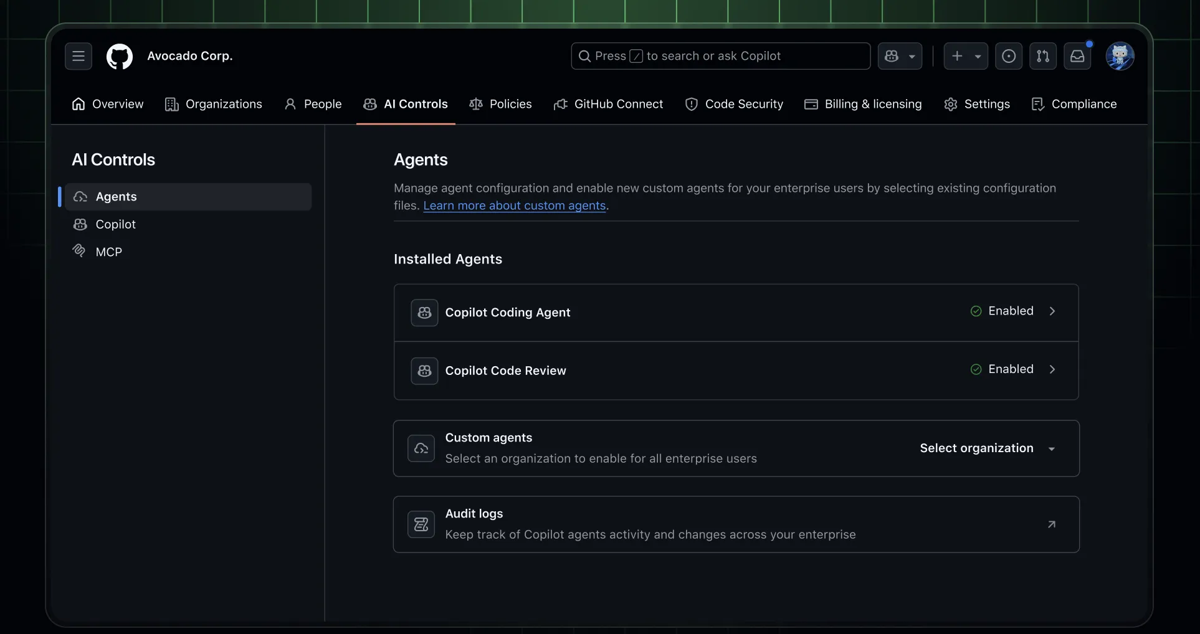This screenshot has height=634, width=1200.
Task: Switch to the Policies tab
Action: [500, 104]
